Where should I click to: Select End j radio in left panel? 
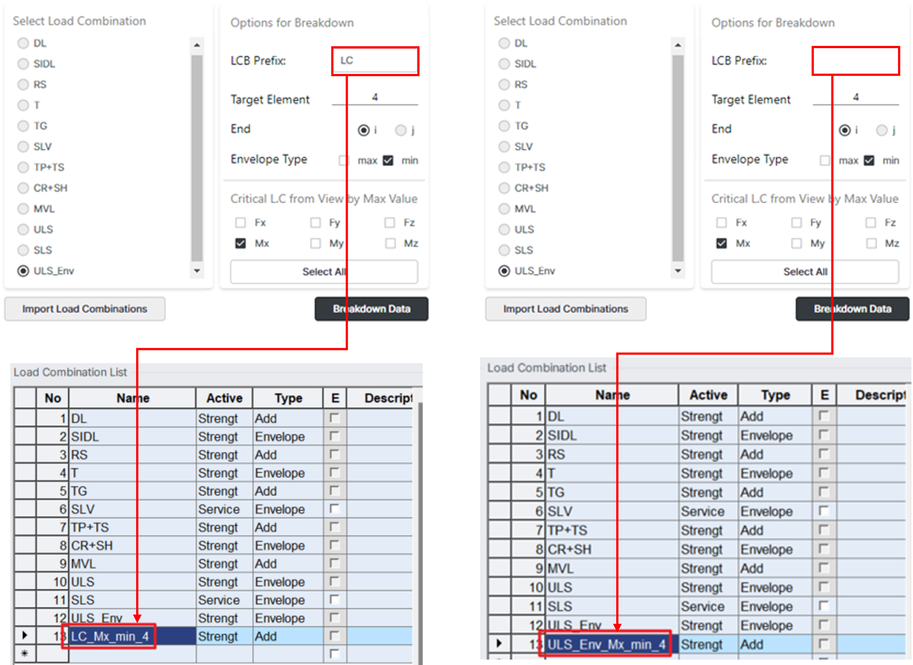400,130
